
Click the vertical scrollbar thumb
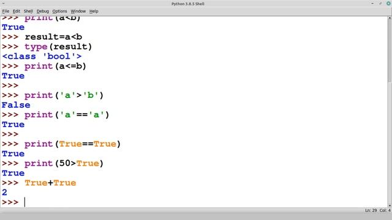[390, 50]
